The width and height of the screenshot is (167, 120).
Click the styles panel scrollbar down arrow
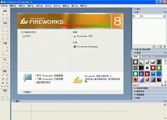pos(165,82)
